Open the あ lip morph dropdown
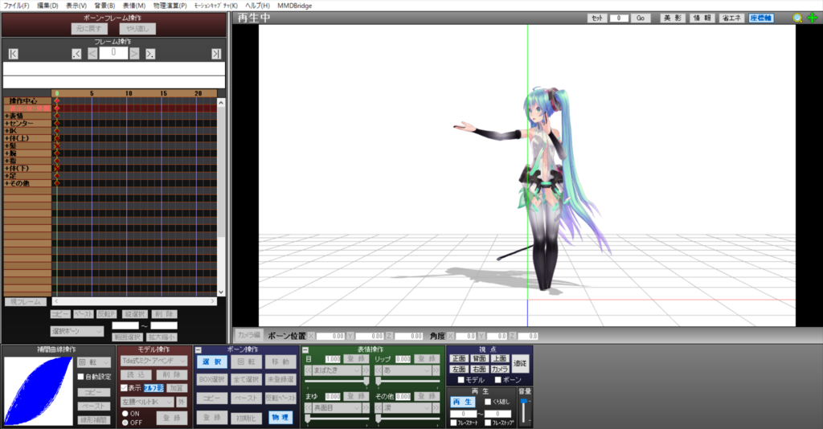823x429 pixels. 407,370
